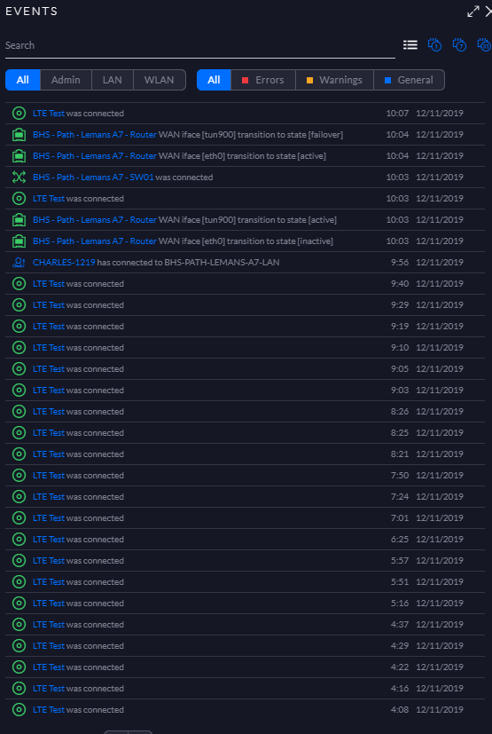Screen dimensions: 492x734
Task: Open the CHARLES-1219 client link
Action: [x=64, y=262]
